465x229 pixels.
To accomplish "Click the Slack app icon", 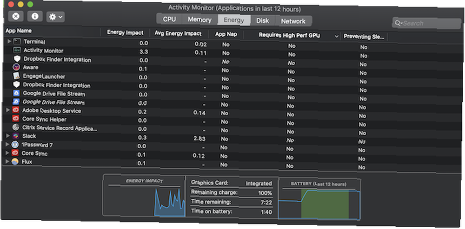I will tap(15, 136).
